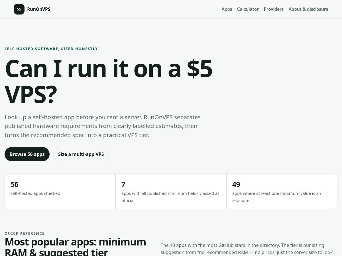The height and width of the screenshot is (256, 342).
Task: Select the "Can I run it on a $5 VPS?" heading
Action: pos(109,81)
